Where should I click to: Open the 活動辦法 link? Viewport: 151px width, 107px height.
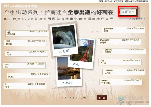tap(137, 19)
